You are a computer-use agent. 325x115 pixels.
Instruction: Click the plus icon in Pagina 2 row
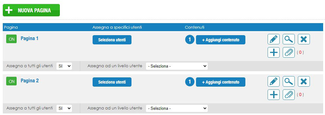pyautogui.click(x=273, y=95)
